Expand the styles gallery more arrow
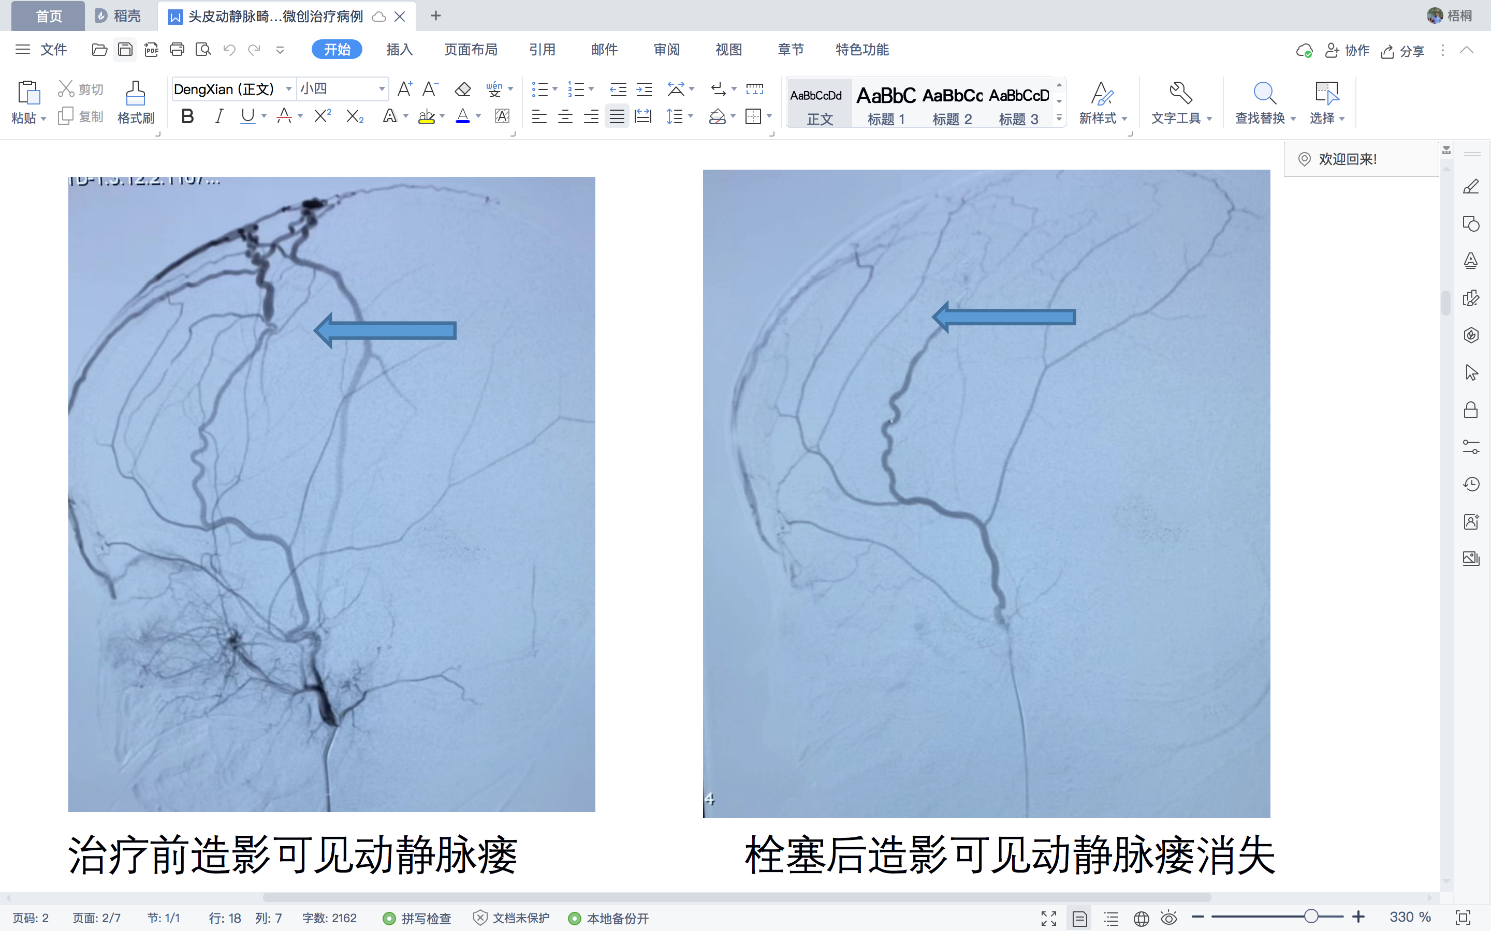 [x=1059, y=117]
